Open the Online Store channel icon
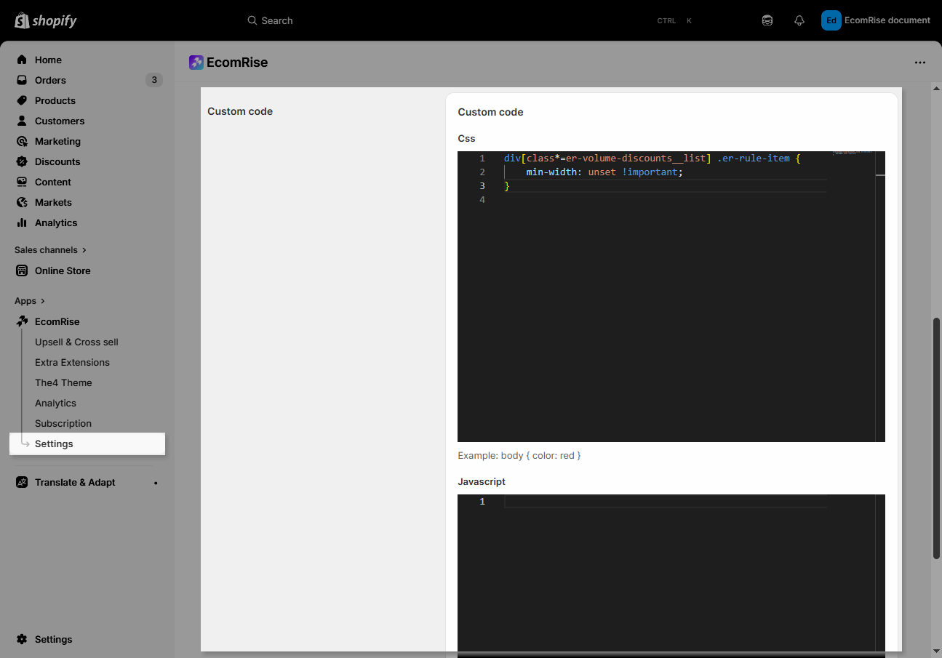The image size is (942, 658). point(22,270)
